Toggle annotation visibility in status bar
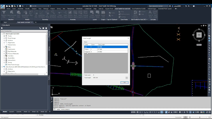212x119 pixels. [x=166, y=112]
